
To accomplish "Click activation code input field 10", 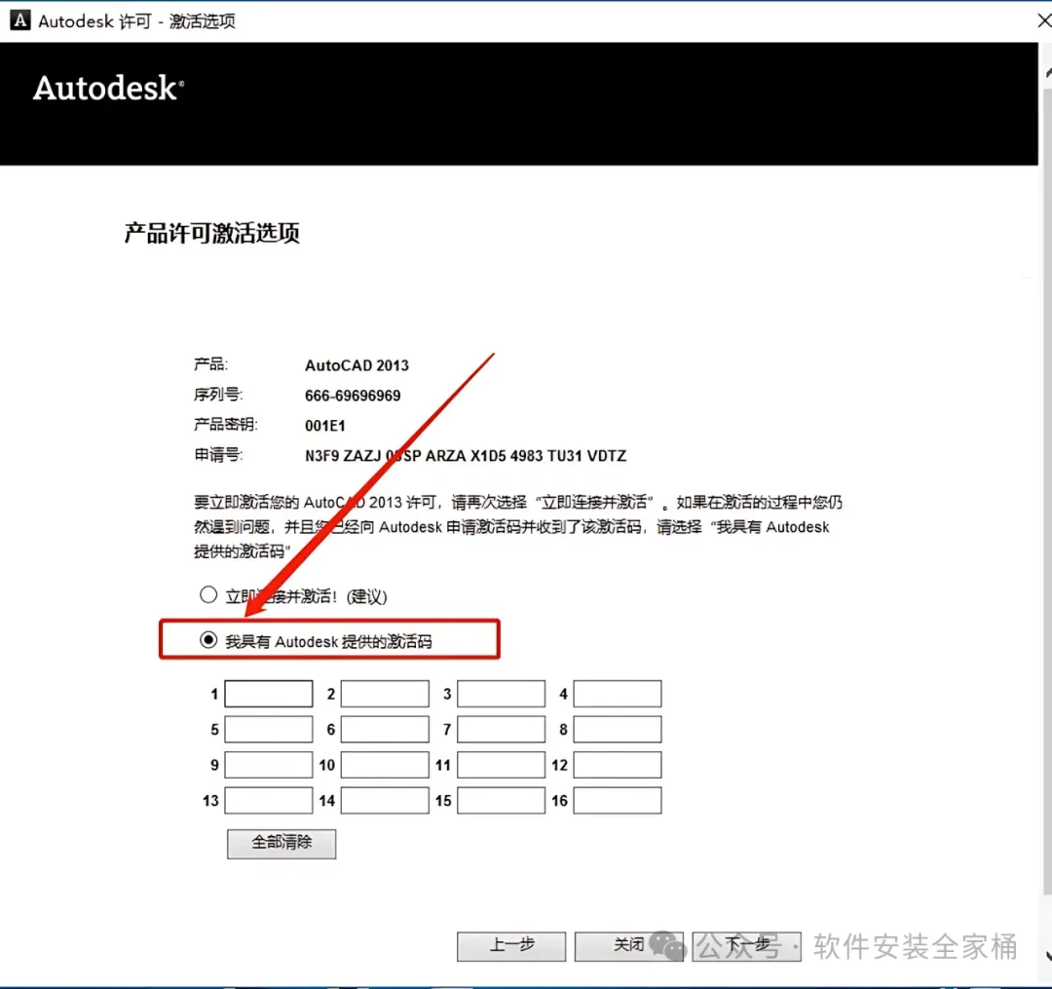I will [x=385, y=765].
